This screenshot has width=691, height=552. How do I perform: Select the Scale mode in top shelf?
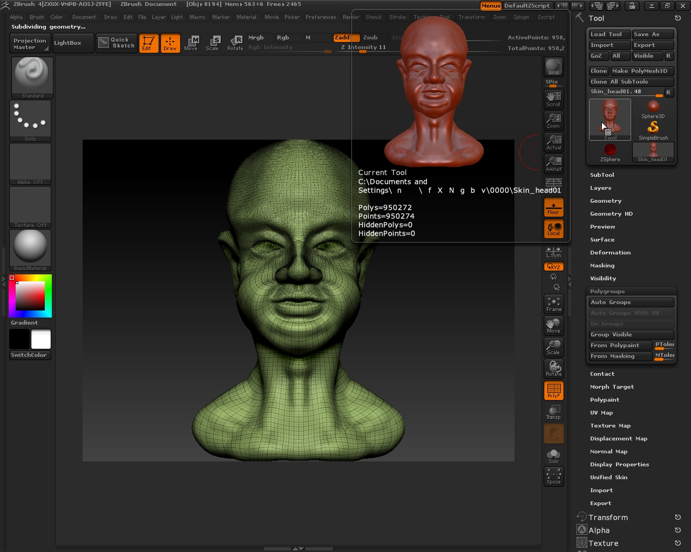coord(213,43)
